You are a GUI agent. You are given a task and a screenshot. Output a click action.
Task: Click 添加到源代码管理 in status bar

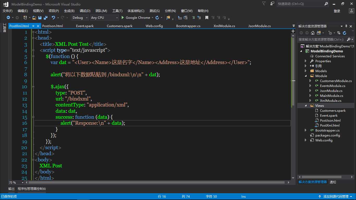336,197
